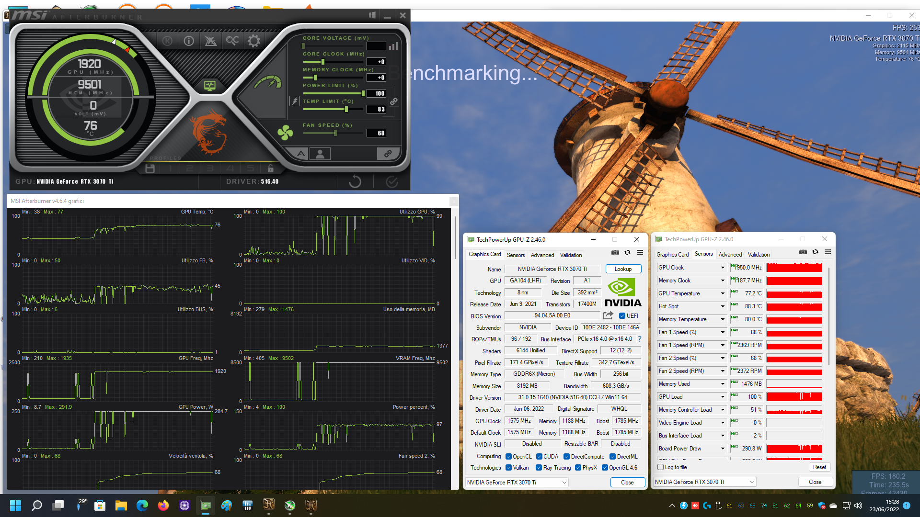The height and width of the screenshot is (517, 920).
Task: Take screenshot in left GPU-Z window
Action: (615, 253)
